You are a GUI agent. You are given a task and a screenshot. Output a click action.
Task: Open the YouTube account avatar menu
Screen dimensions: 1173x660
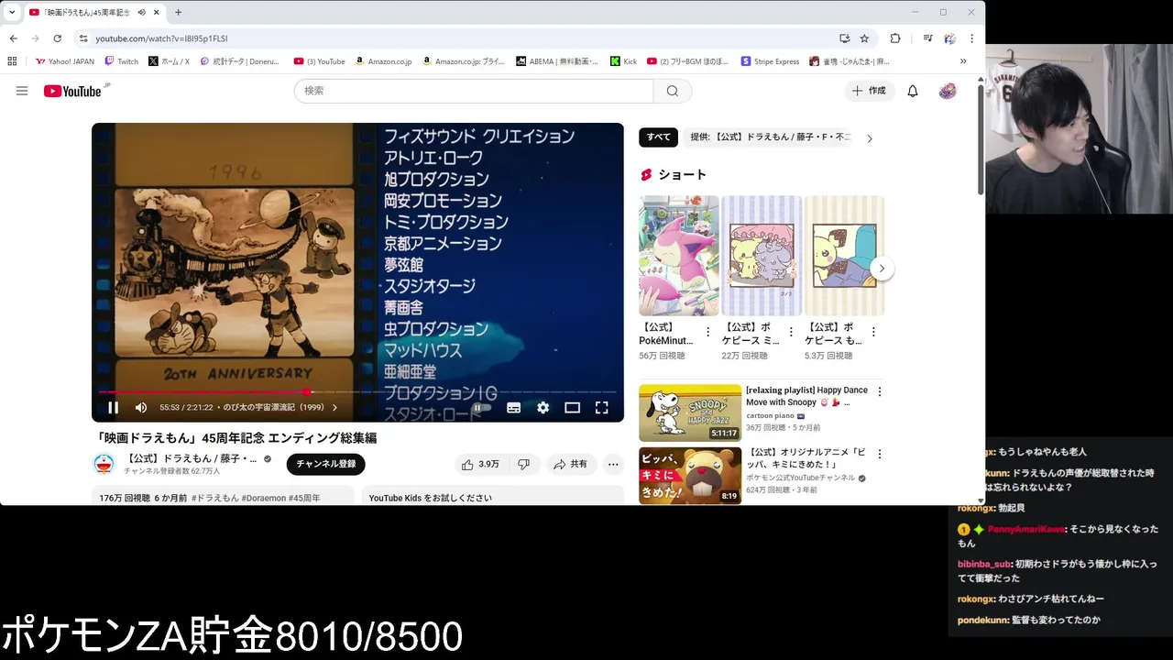[948, 91]
